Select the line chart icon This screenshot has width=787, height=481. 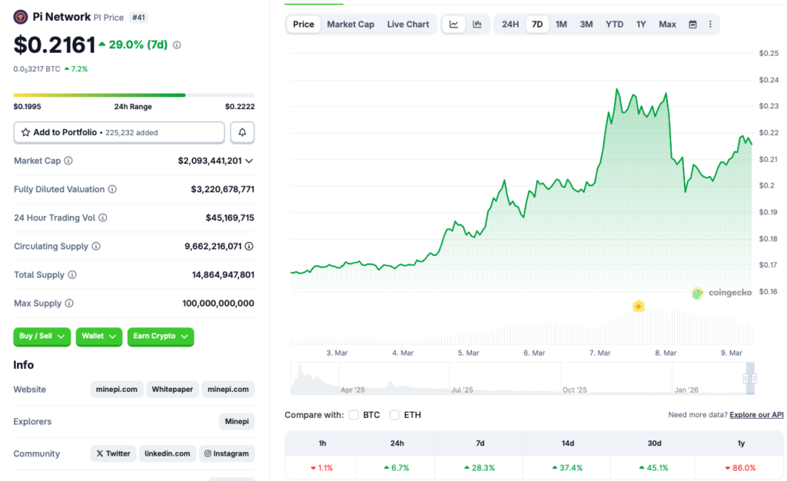click(x=453, y=24)
